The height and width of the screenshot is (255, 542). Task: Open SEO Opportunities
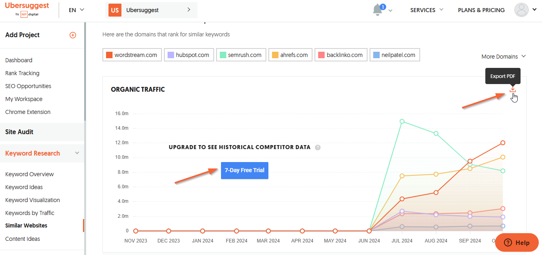[x=28, y=86]
